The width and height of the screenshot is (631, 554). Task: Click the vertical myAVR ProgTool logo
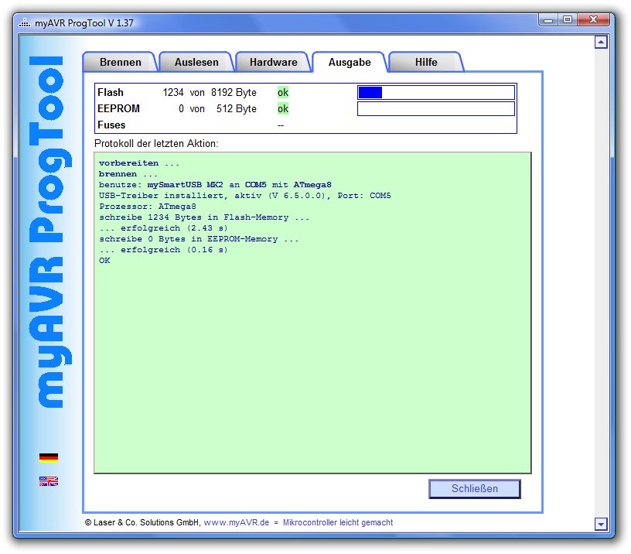[x=48, y=232]
